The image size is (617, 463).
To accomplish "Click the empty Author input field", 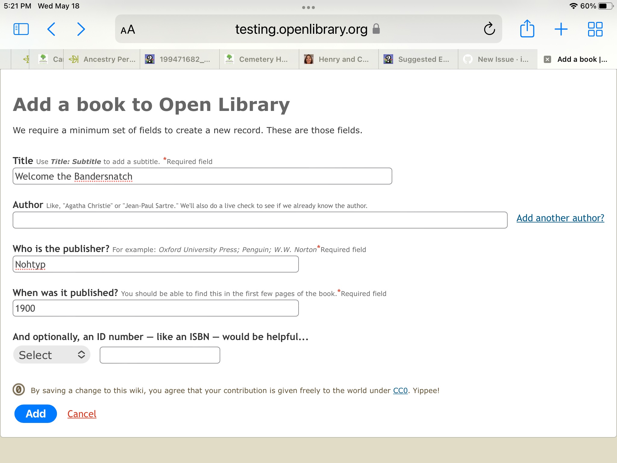I will tap(260, 220).
